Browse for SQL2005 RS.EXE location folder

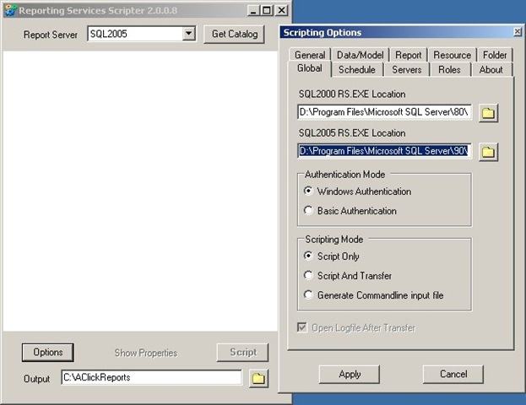(x=488, y=152)
